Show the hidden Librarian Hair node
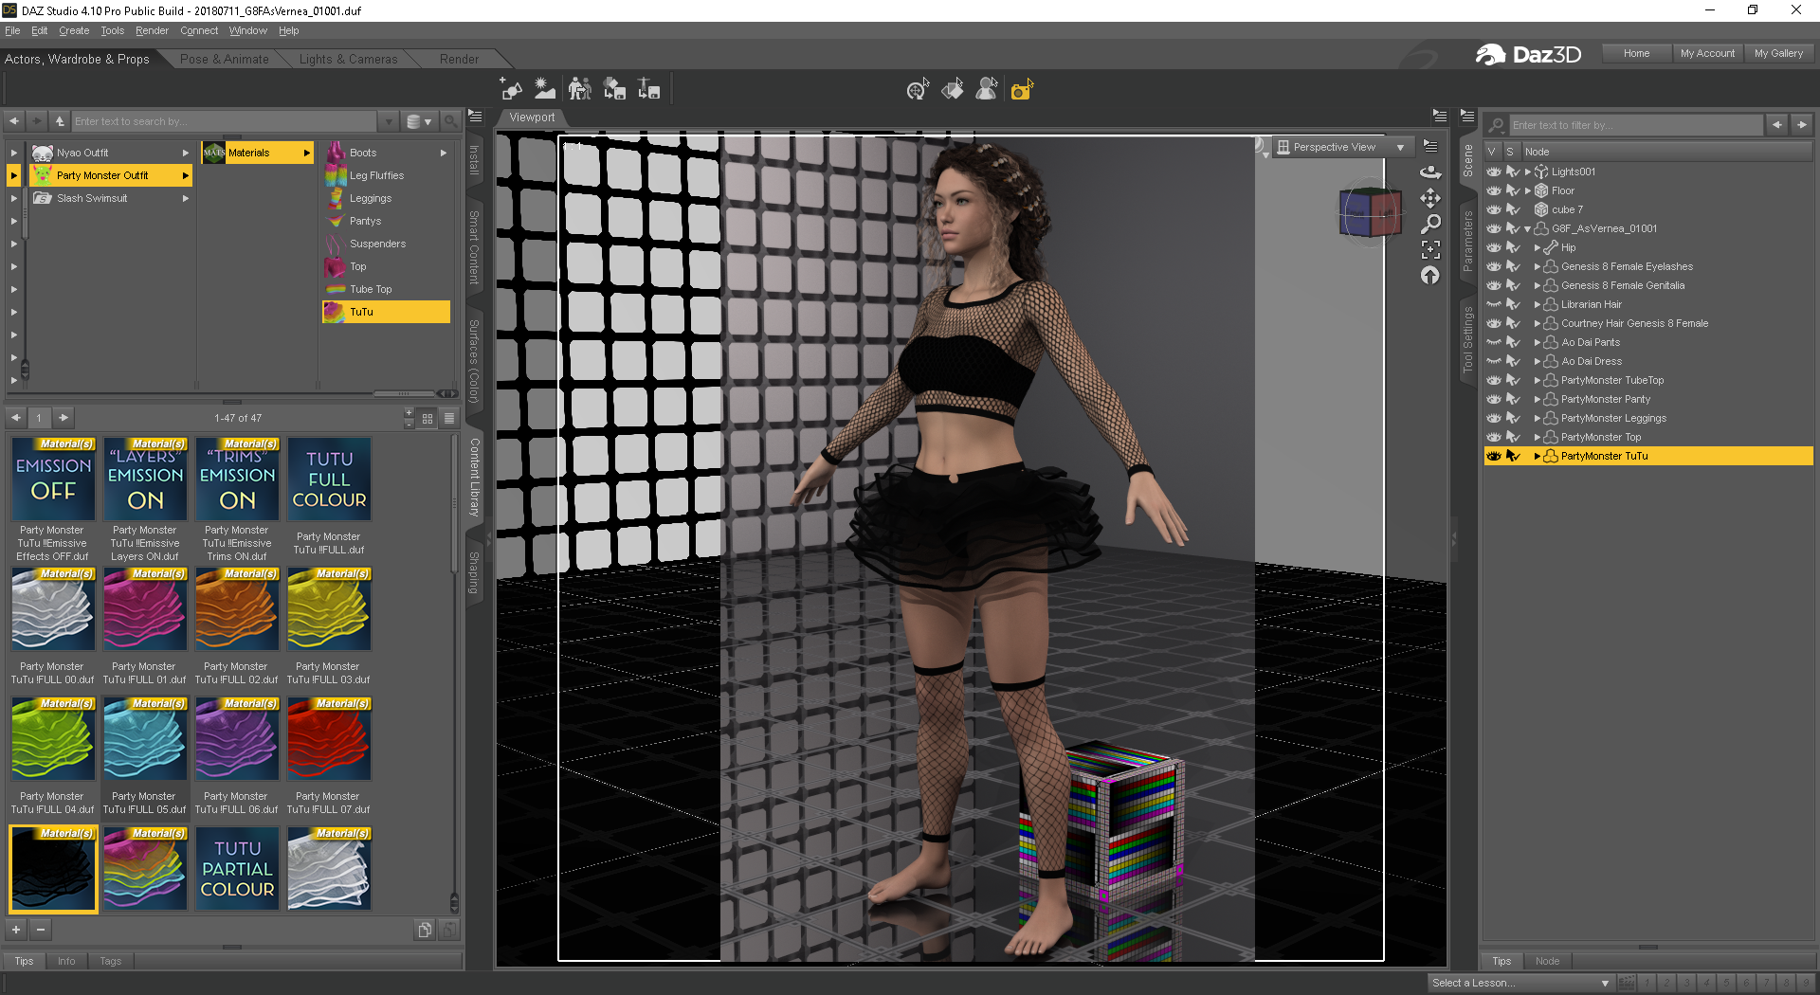Image resolution: width=1820 pixels, height=995 pixels. (1494, 304)
